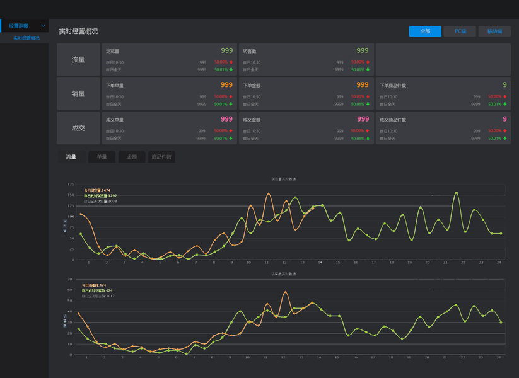Open 实时经营概况 in the sidebar

point(26,38)
